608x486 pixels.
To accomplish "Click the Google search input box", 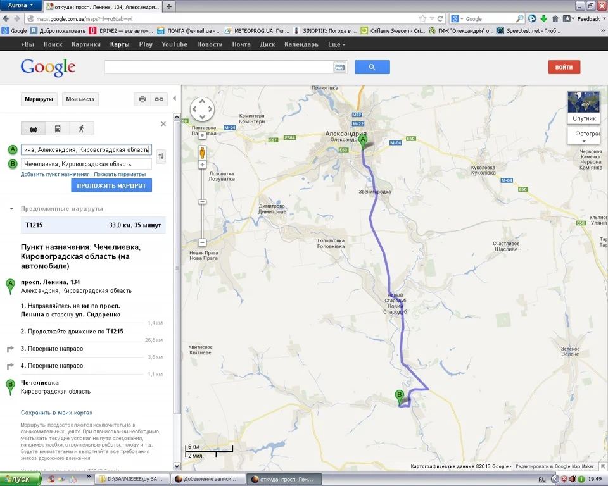I will 219,67.
